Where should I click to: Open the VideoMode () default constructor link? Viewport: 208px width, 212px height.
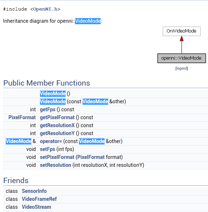pos(53,94)
